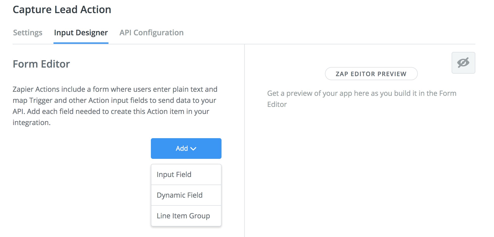This screenshot has width=494, height=237.
Task: Click the "Get a preview of your app" text
Action: pos(362,94)
